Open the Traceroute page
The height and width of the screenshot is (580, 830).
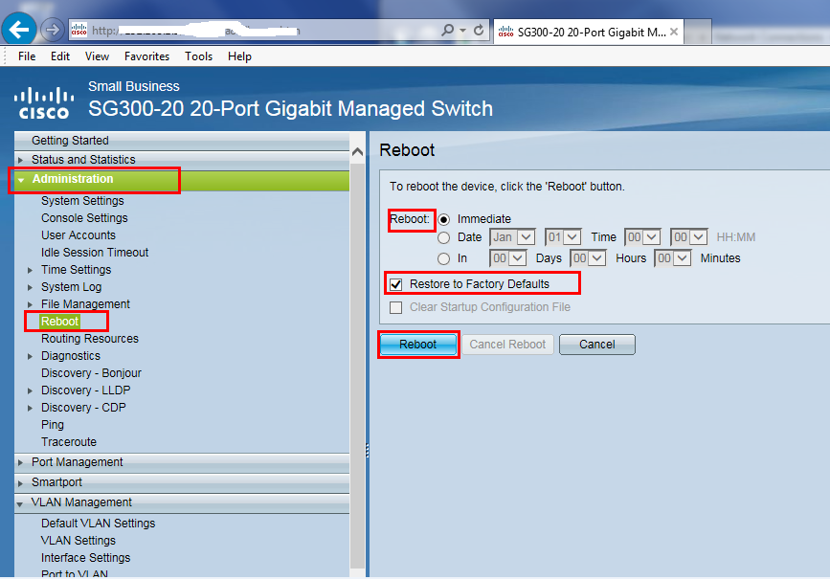(69, 442)
